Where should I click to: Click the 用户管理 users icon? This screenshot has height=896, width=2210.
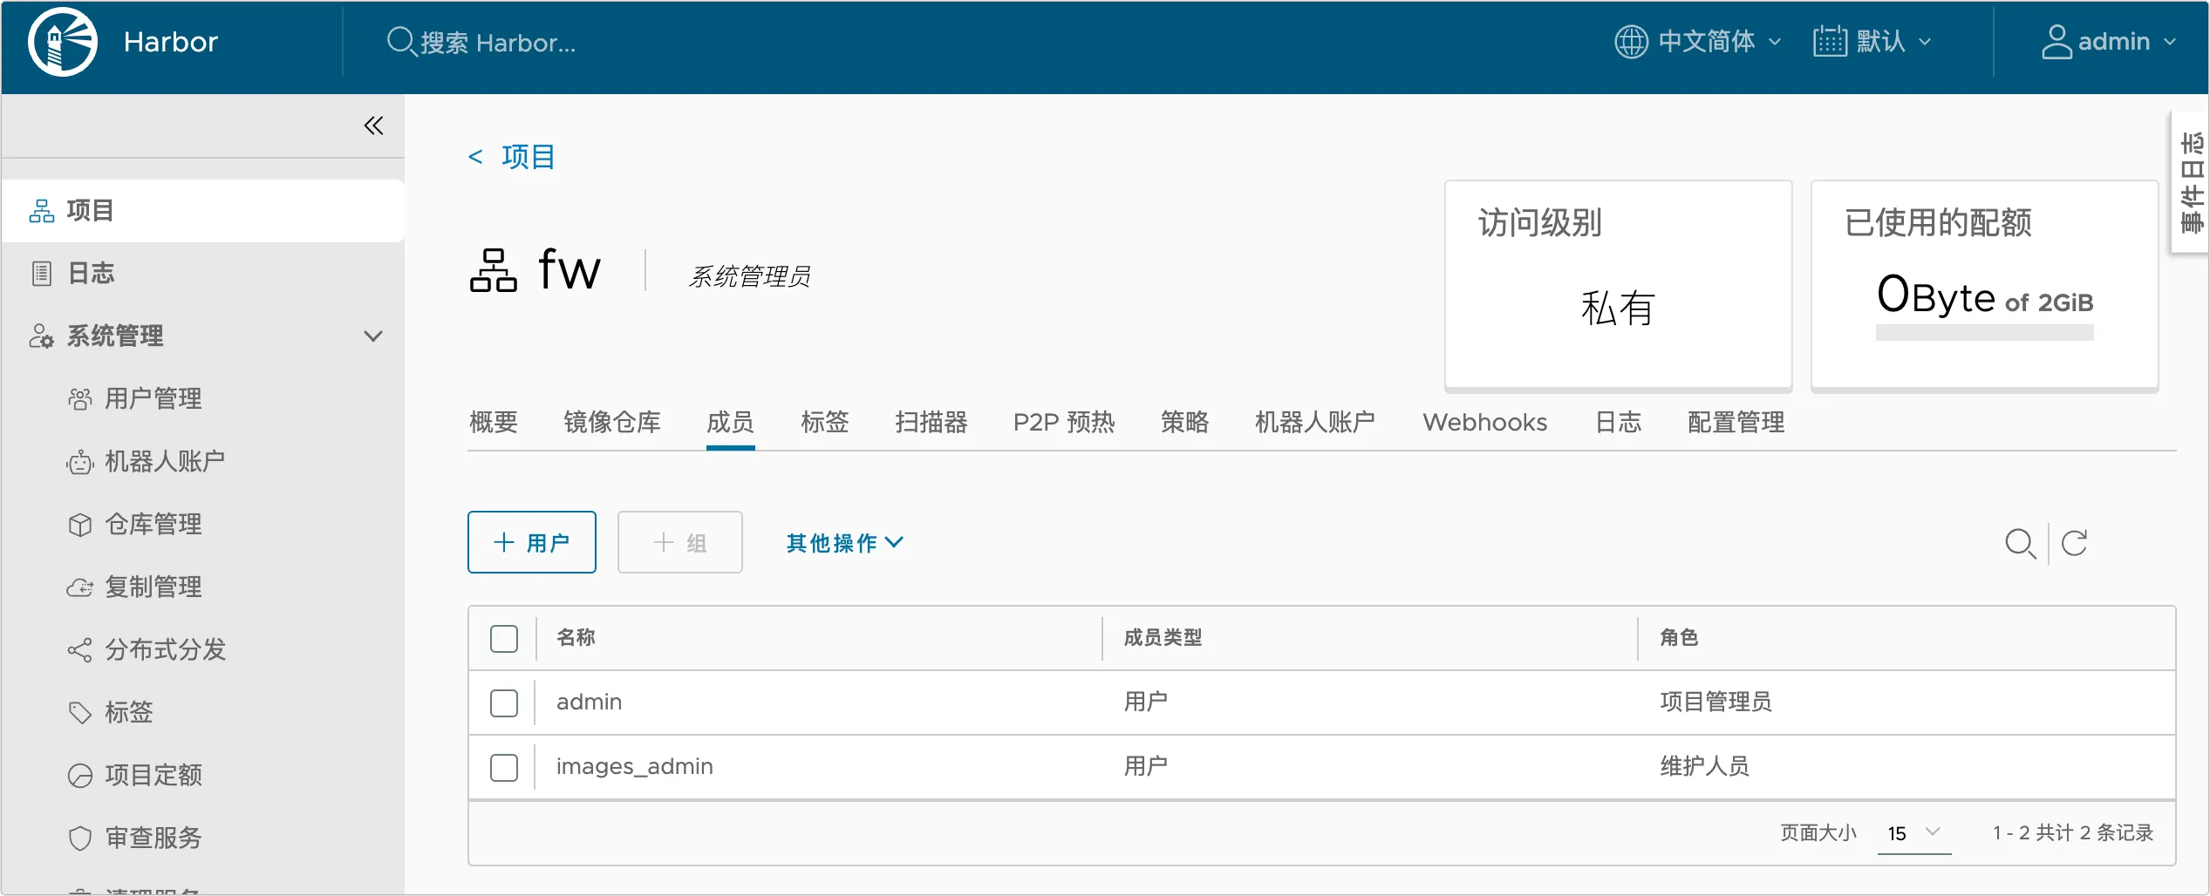pyautogui.click(x=80, y=399)
